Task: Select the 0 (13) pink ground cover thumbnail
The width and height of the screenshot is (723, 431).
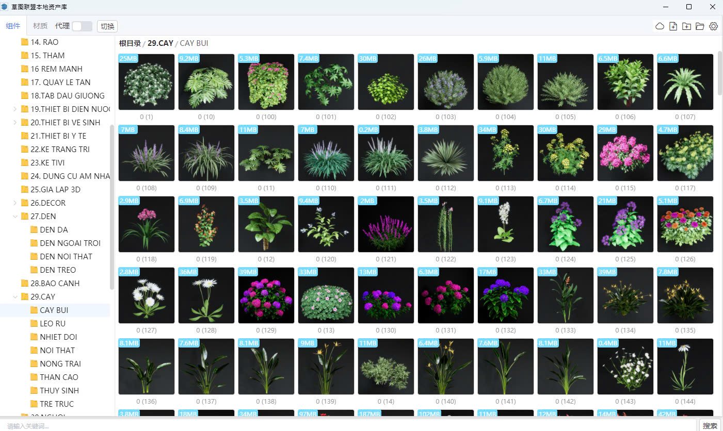Action: tap(326, 295)
